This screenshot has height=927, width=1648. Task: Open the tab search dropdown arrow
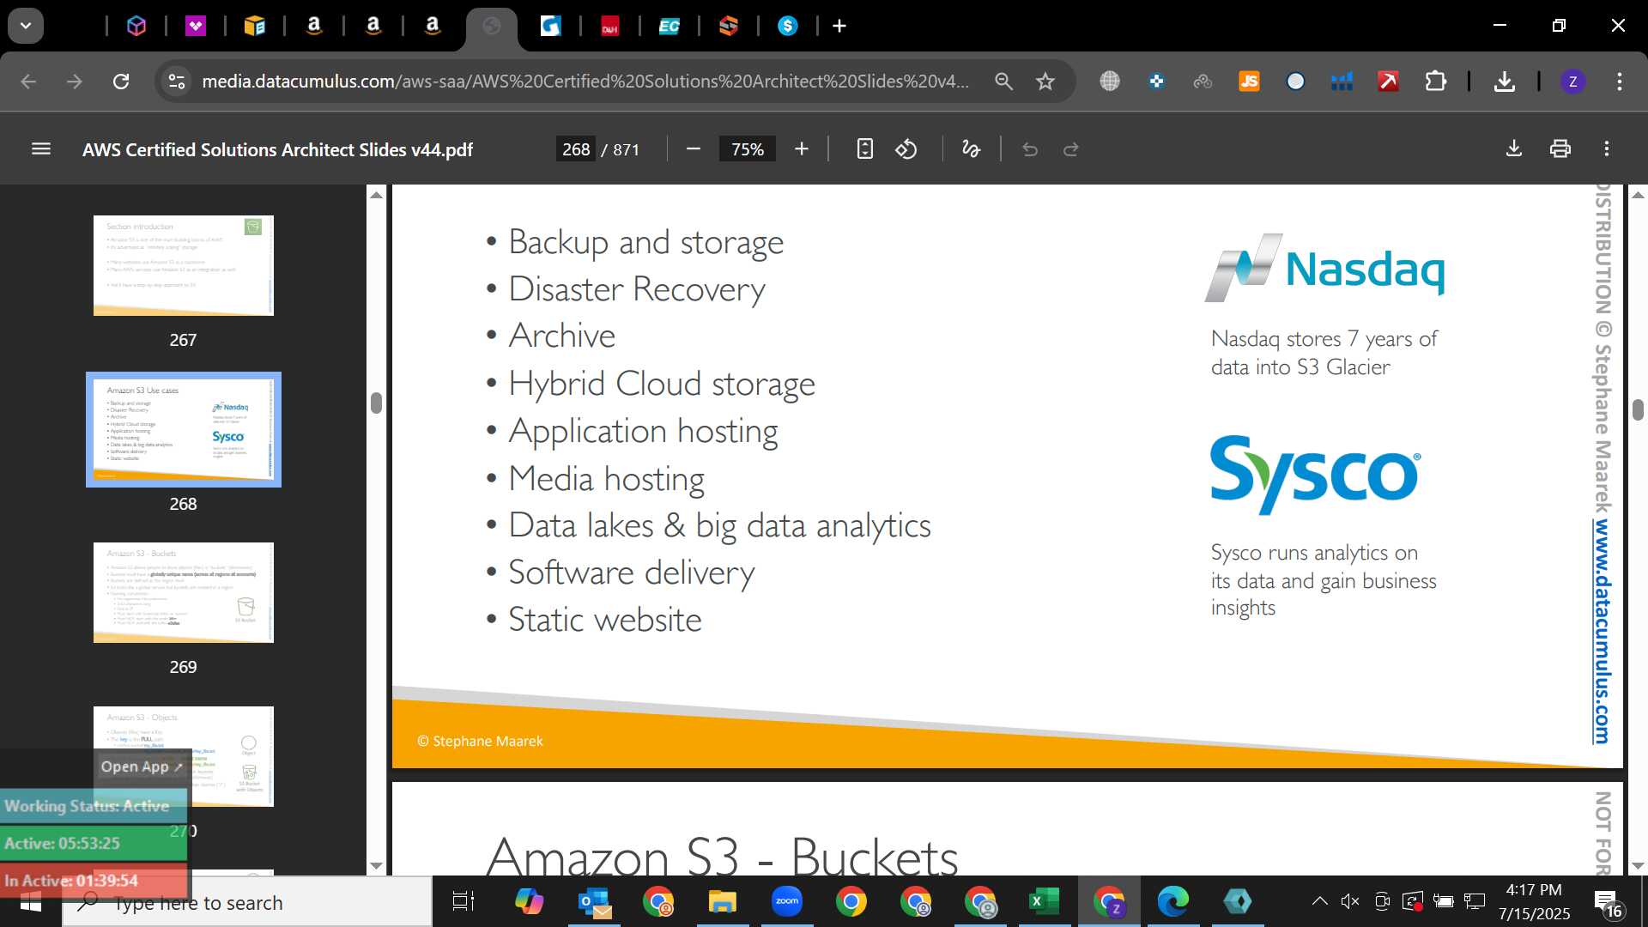pyautogui.click(x=26, y=26)
